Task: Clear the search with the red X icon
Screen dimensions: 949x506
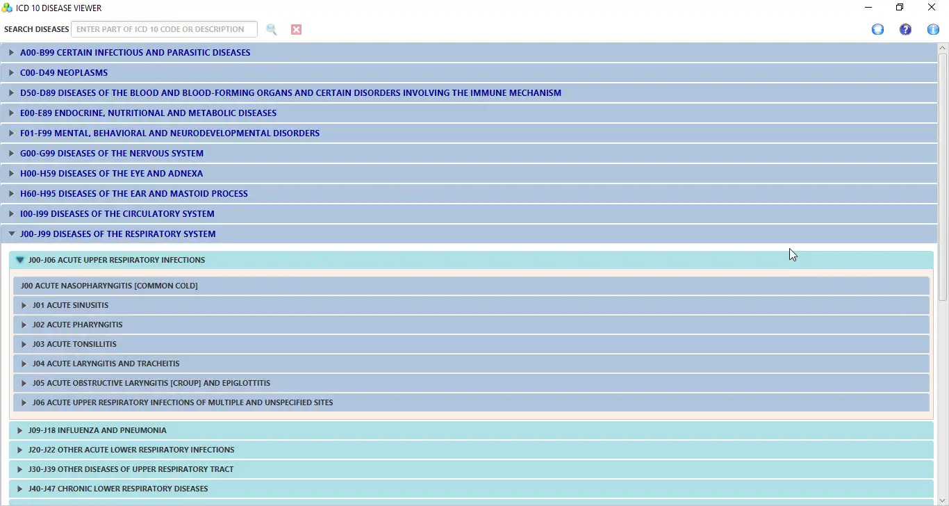Action: click(x=296, y=29)
